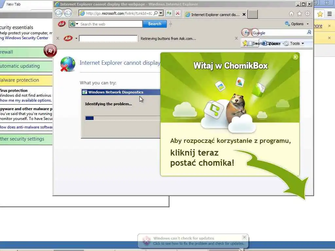Switch to the Chrome New Tab tab
Viewport: 335px width, 251px height.
pyautogui.click(x=13, y=4)
